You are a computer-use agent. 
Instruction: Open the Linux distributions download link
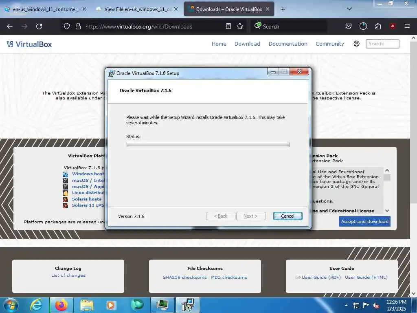click(88, 192)
